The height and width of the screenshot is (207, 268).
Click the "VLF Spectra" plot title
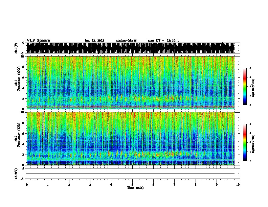(38, 41)
